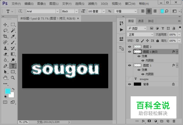Select the Move tool
The height and width of the screenshot is (125, 183).
click(5, 25)
